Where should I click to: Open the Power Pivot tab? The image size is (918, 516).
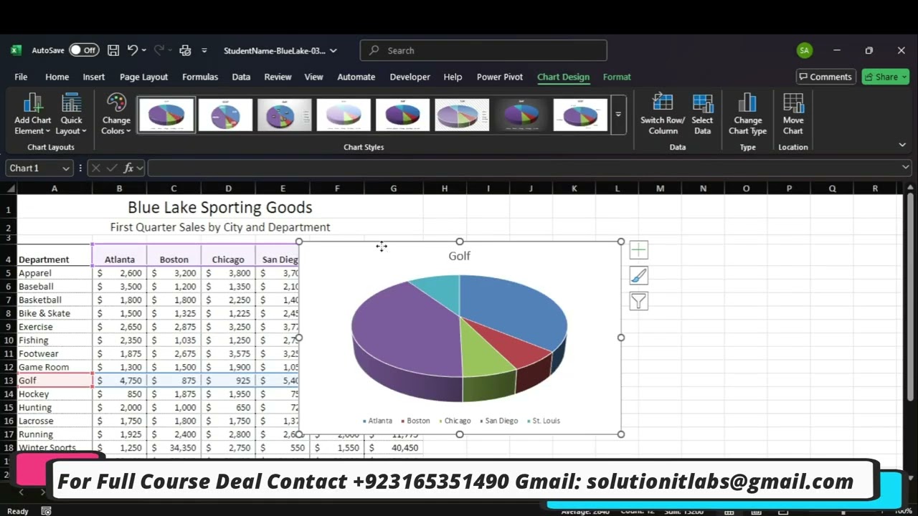pos(500,77)
